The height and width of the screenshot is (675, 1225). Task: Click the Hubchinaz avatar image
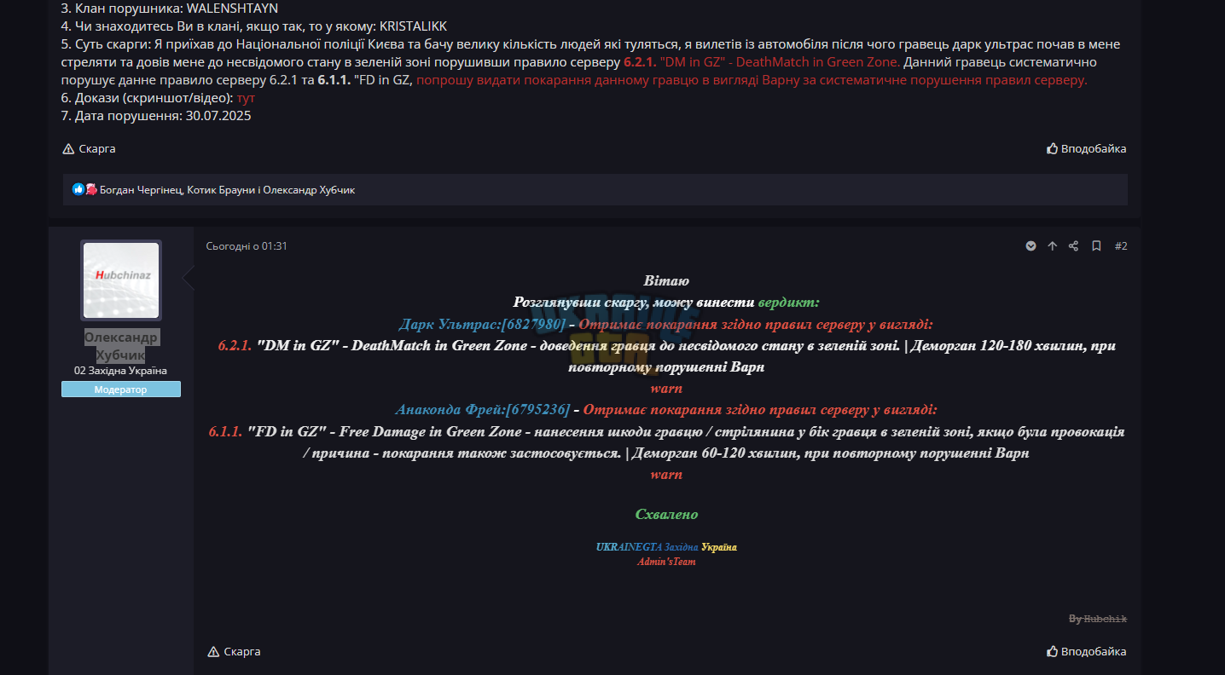coord(121,280)
